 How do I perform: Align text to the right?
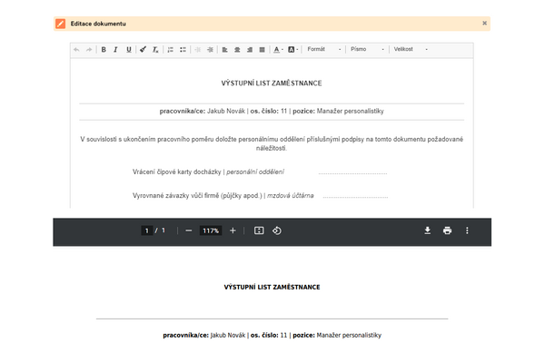[250, 50]
